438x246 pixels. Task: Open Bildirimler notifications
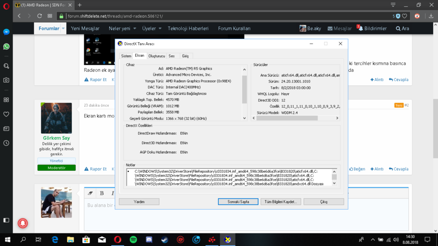(372, 29)
